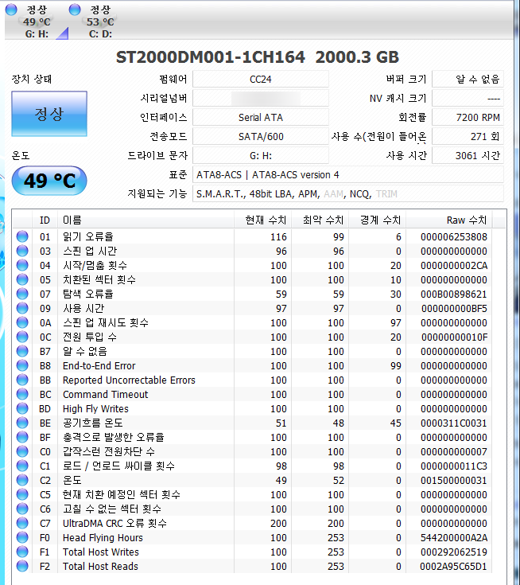Image resolution: width=520 pixels, height=585 pixels.
Task: Click status orb for B7 알 수 없음 row
Action: point(22,351)
